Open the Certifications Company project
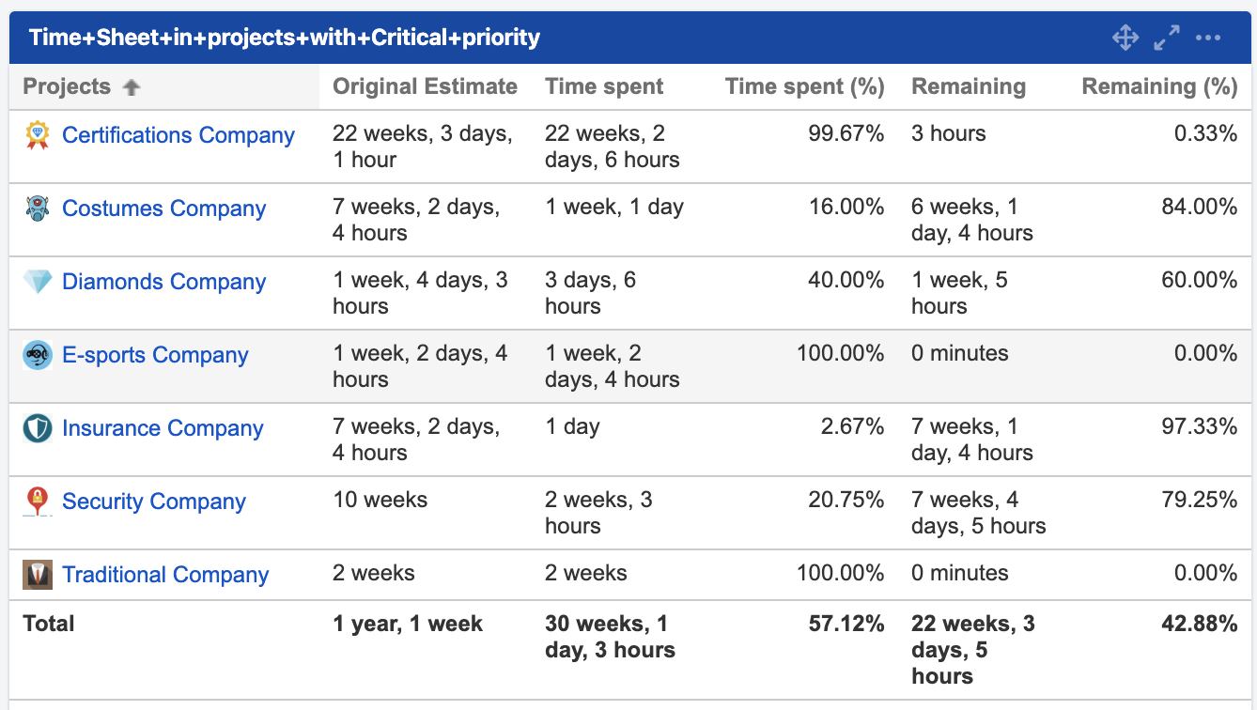1257x710 pixels. tap(178, 135)
